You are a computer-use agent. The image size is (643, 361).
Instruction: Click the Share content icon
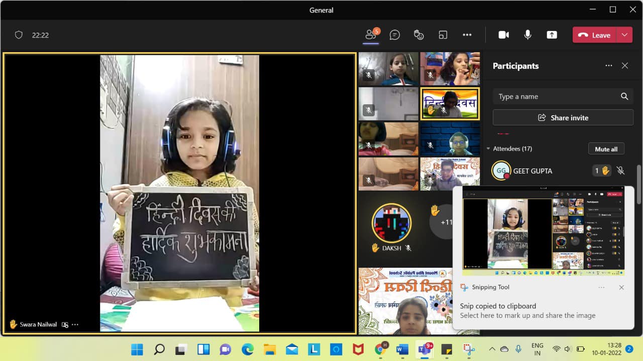552,35
